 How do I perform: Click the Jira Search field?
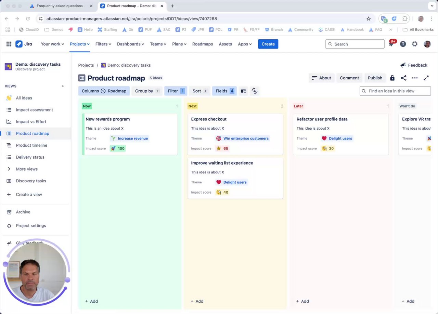[355, 44]
